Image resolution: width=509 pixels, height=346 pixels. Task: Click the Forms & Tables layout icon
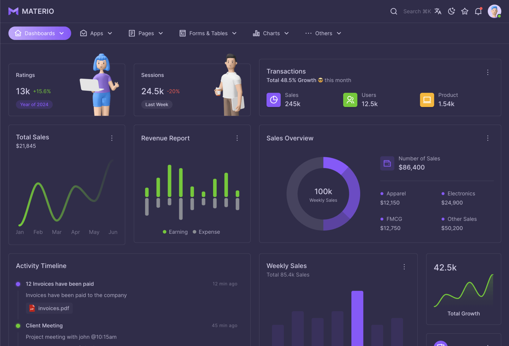(183, 33)
